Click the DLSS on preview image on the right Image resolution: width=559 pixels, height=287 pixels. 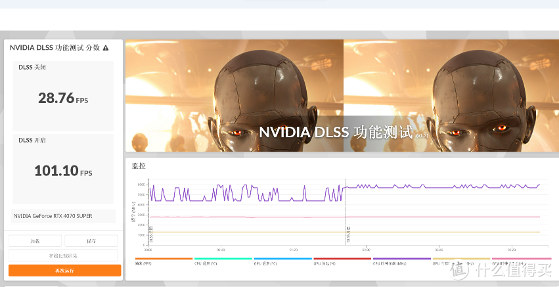451,95
